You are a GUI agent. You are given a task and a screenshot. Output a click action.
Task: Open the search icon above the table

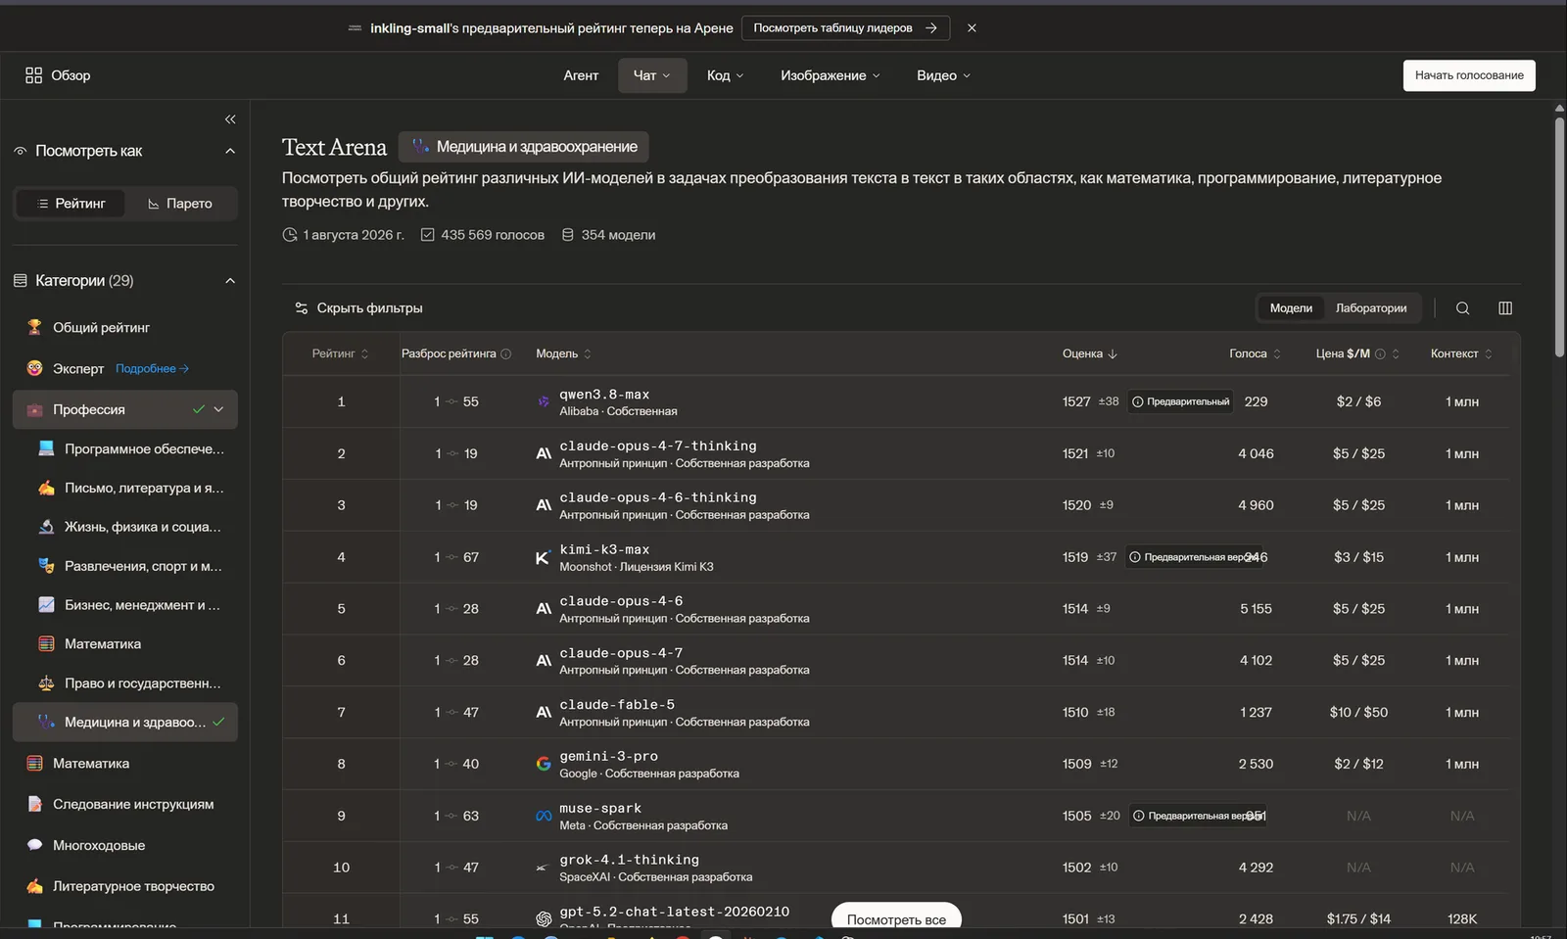tap(1462, 308)
